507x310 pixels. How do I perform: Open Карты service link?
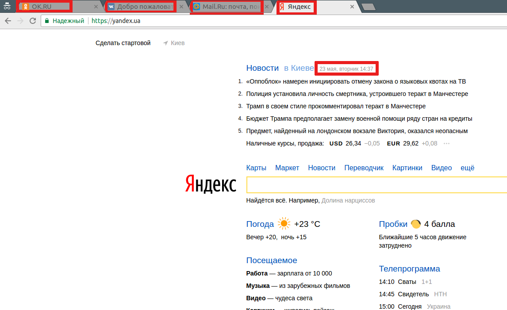256,168
